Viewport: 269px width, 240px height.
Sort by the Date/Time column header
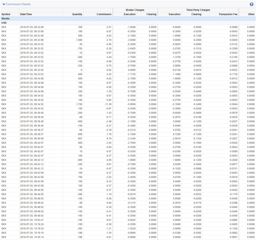click(x=26, y=14)
